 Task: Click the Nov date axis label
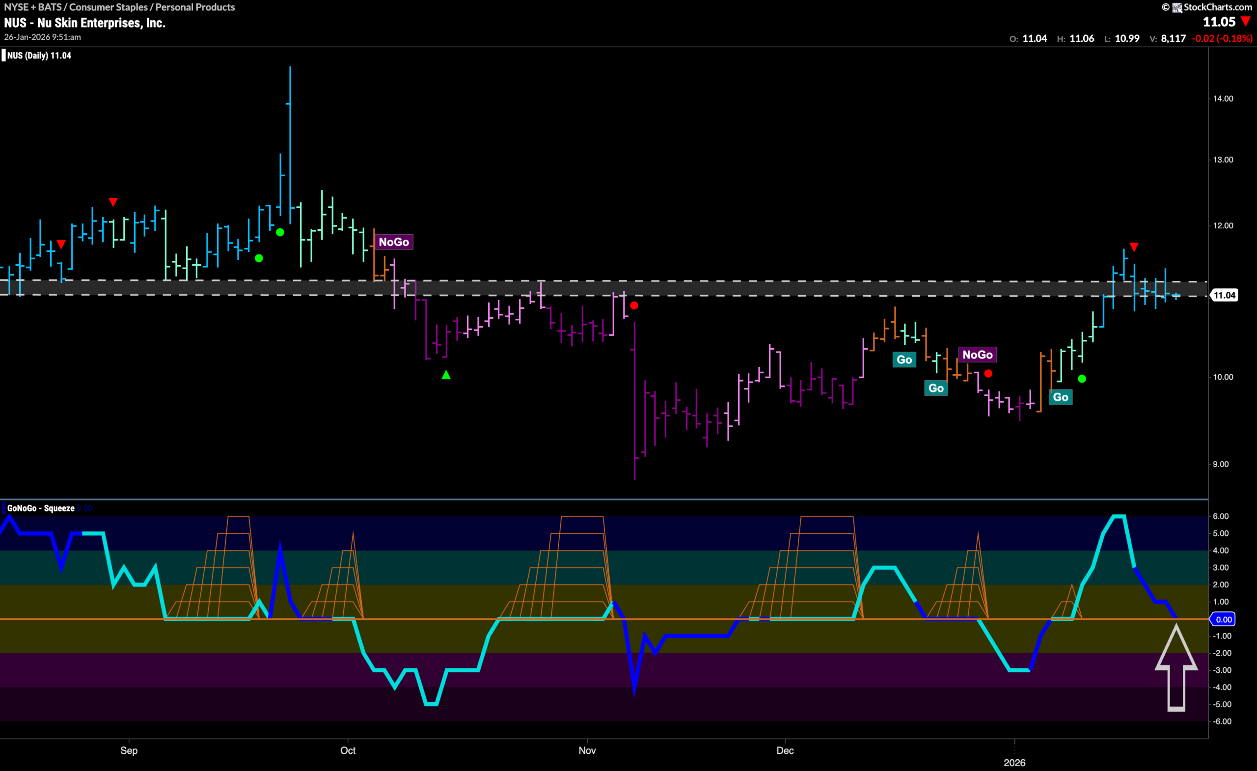pyautogui.click(x=587, y=750)
